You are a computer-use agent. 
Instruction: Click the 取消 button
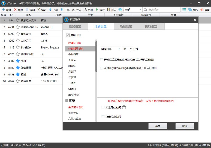click(x=185, y=126)
